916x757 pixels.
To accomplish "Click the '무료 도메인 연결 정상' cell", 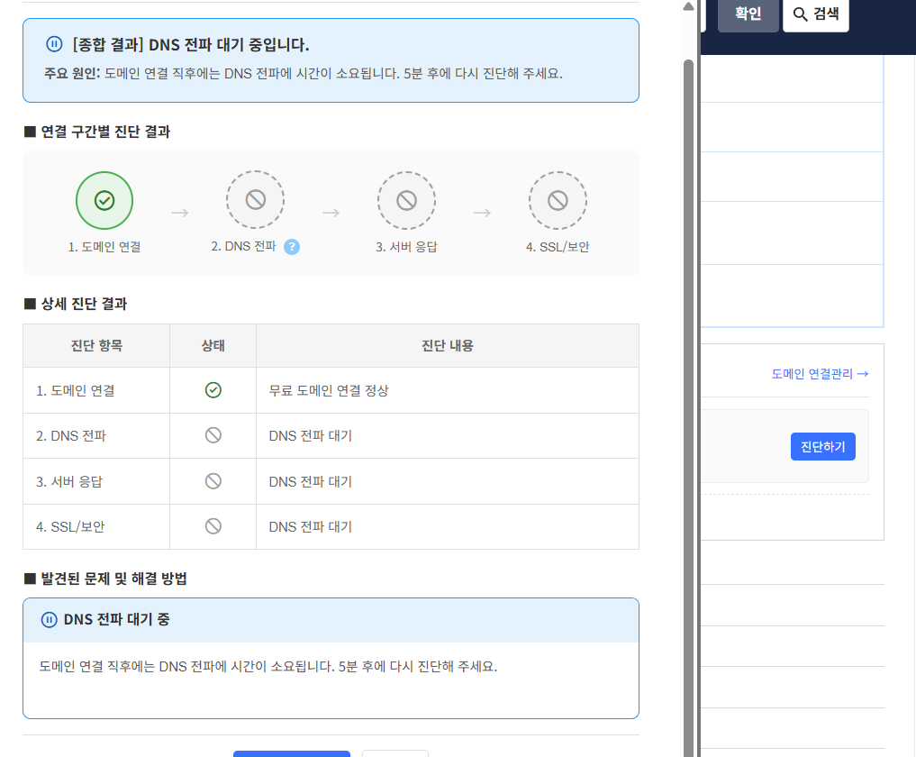I will 448,390.
